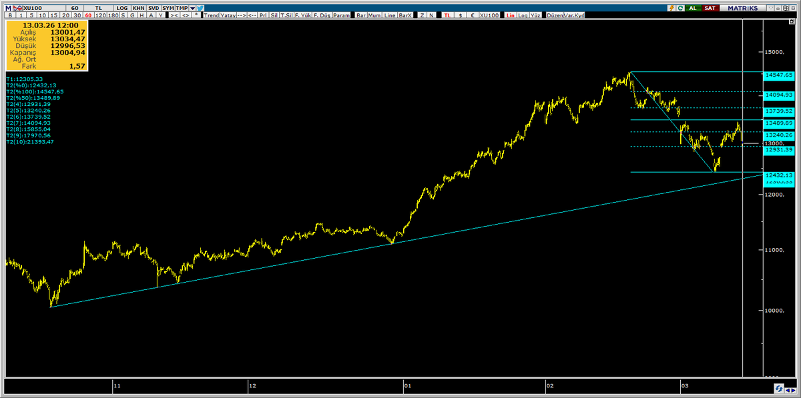Screen dimensions: 801x398
Task: Click the SAT sell button
Action: (x=710, y=7)
